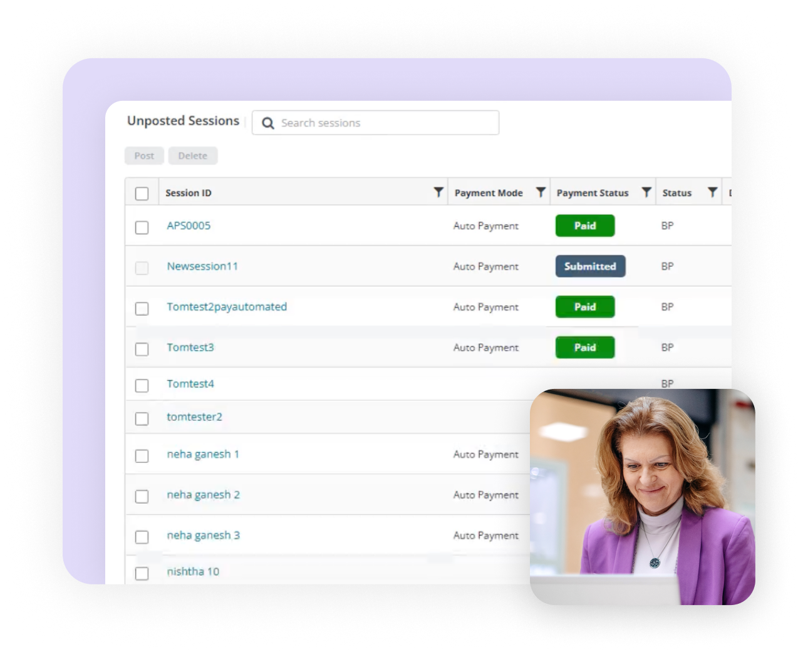Select the Tomtest3 row checkbox
798x652 pixels.
tap(142, 349)
